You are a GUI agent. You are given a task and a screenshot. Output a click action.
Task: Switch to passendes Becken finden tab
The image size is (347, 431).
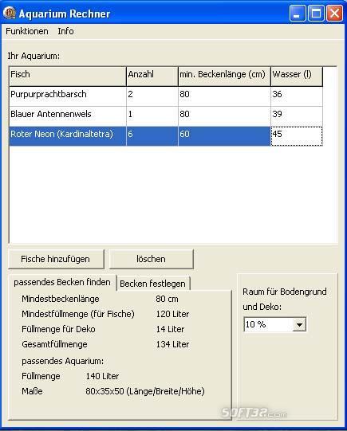62,282
